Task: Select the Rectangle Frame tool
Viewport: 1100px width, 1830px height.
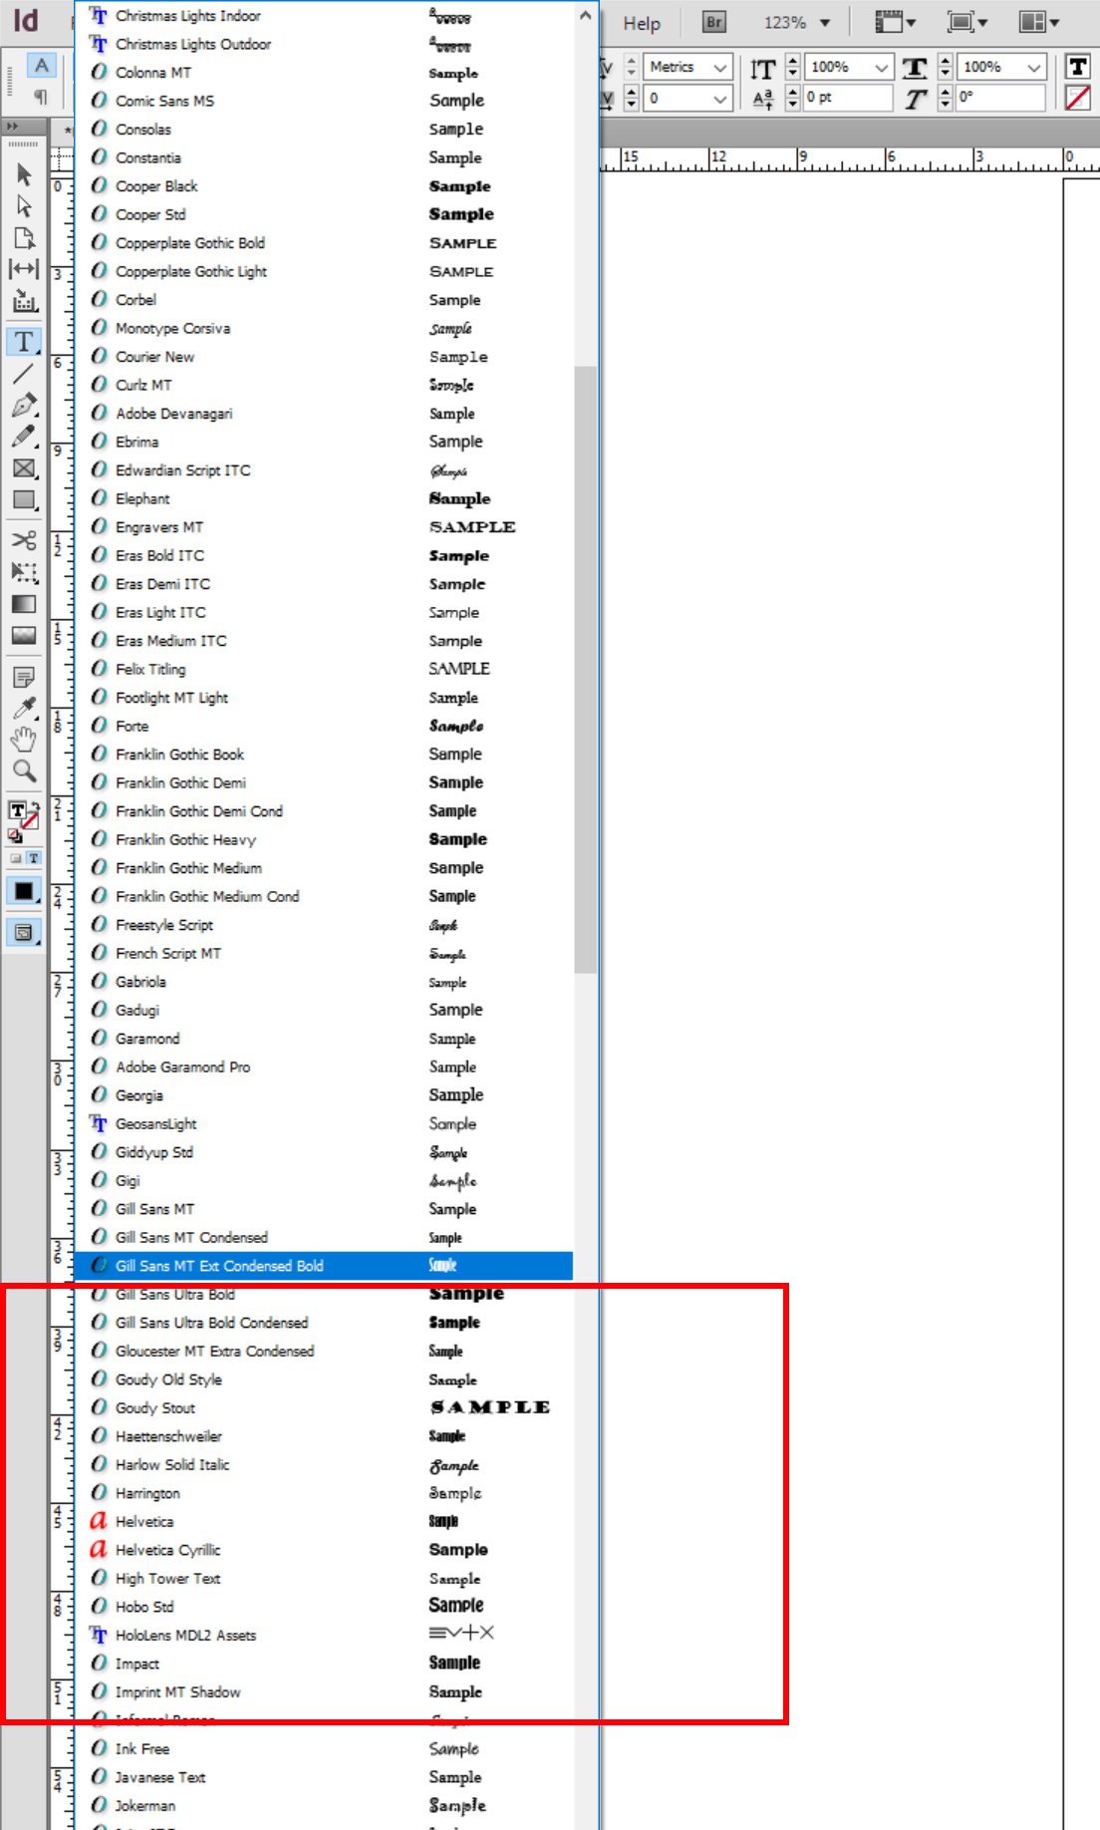Action: pos(24,468)
